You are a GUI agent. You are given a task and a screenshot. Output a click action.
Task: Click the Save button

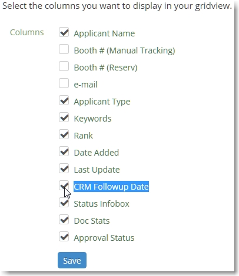click(x=72, y=260)
